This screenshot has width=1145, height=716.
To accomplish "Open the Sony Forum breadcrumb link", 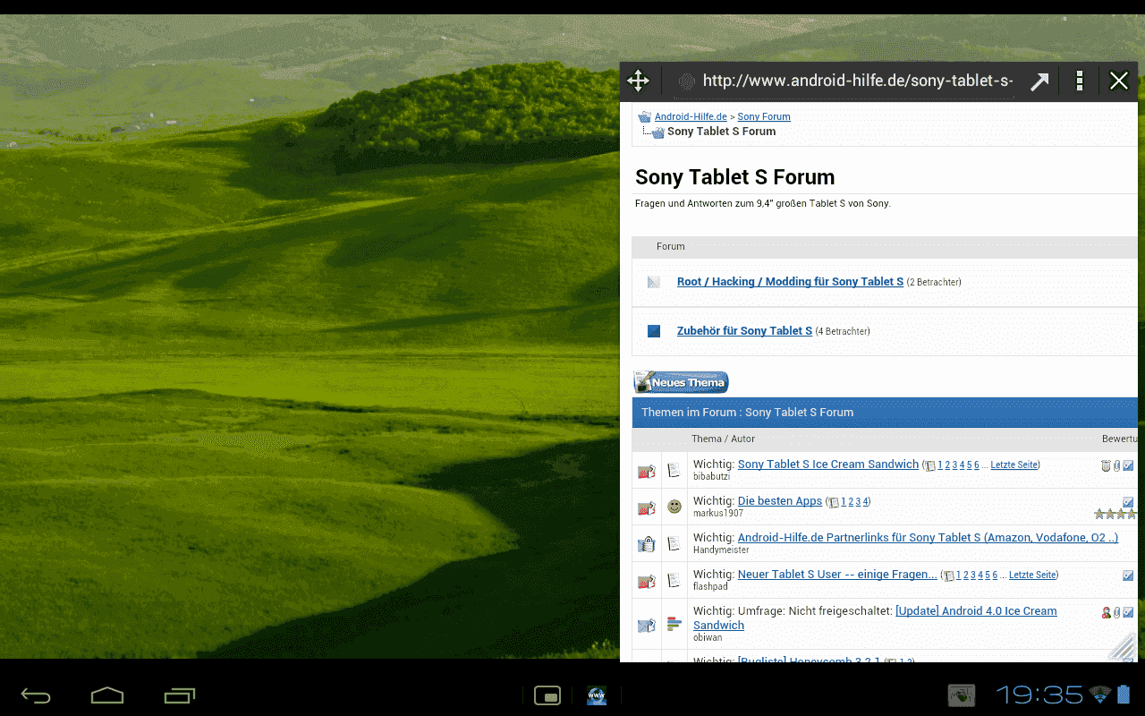I will [764, 116].
